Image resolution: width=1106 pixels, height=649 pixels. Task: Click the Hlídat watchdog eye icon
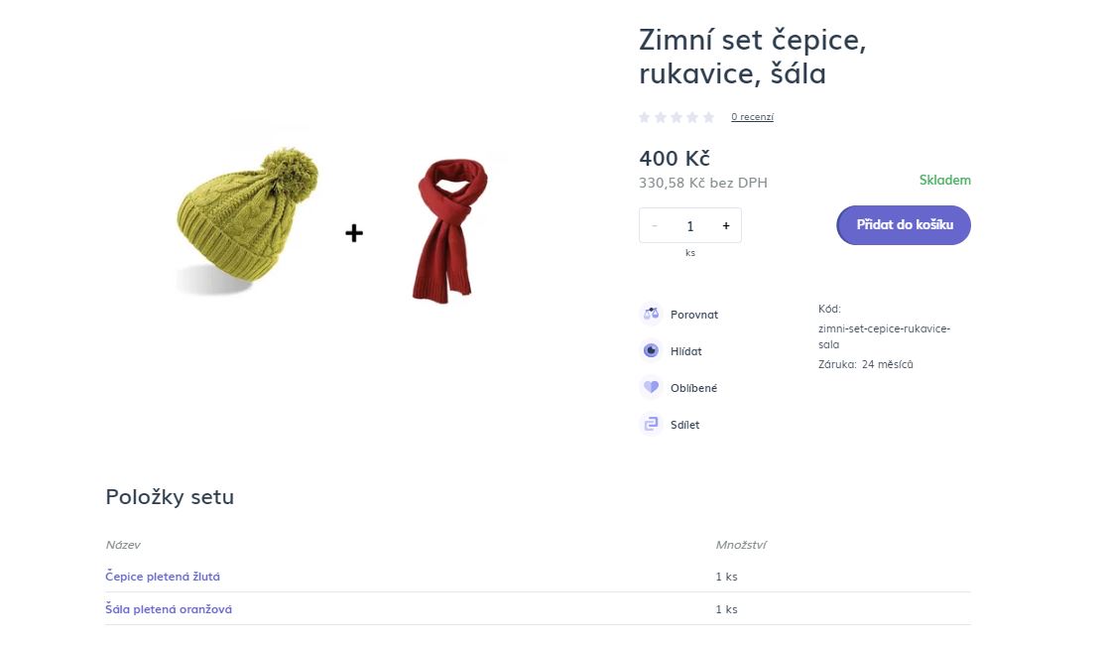[652, 350]
